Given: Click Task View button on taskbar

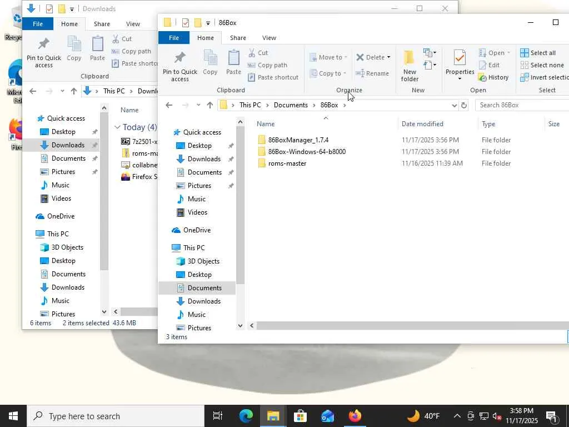Looking at the screenshot, I should point(218,416).
